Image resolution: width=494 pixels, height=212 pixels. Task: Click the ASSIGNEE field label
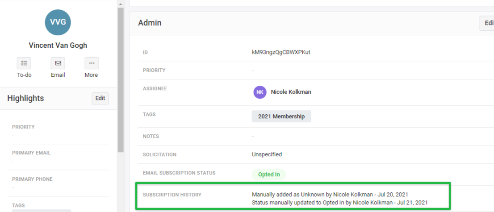(x=155, y=88)
